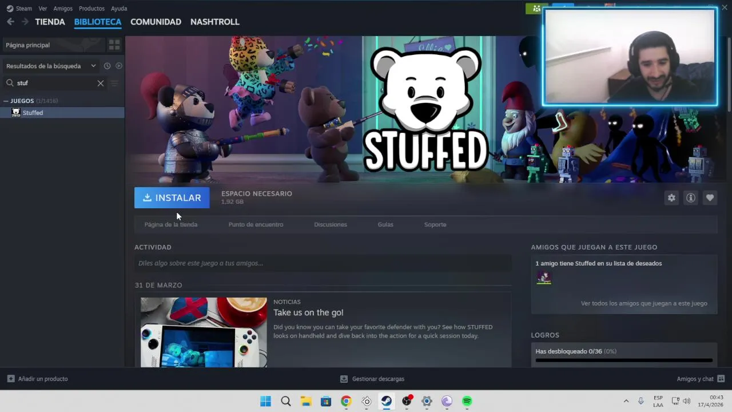This screenshot has height=412, width=732.
Task: Show hidden system tray icons
Action: [x=626, y=401]
